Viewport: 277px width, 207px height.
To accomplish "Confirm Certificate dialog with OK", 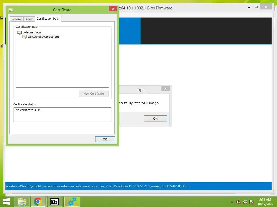I will click(x=105, y=139).
